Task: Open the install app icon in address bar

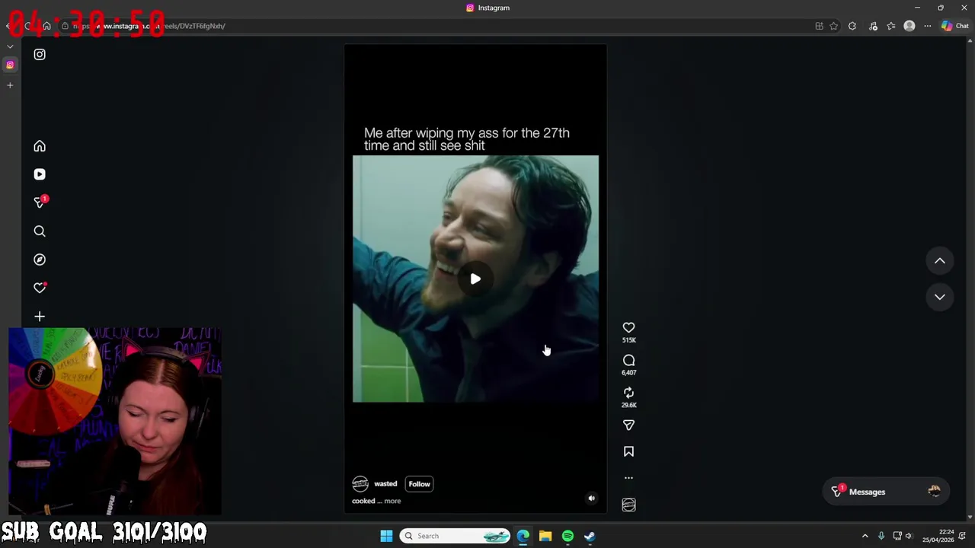Action: (x=819, y=26)
